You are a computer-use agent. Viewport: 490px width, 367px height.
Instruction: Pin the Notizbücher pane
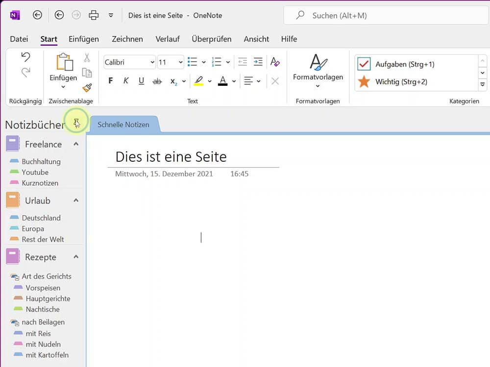(76, 122)
